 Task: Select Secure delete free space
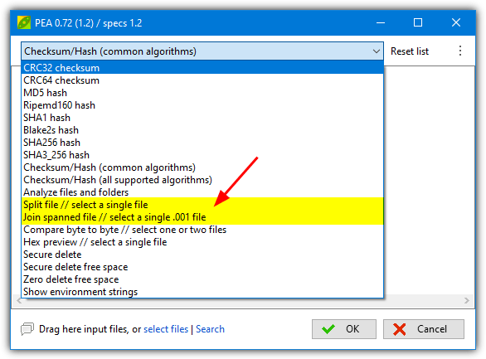point(202,267)
